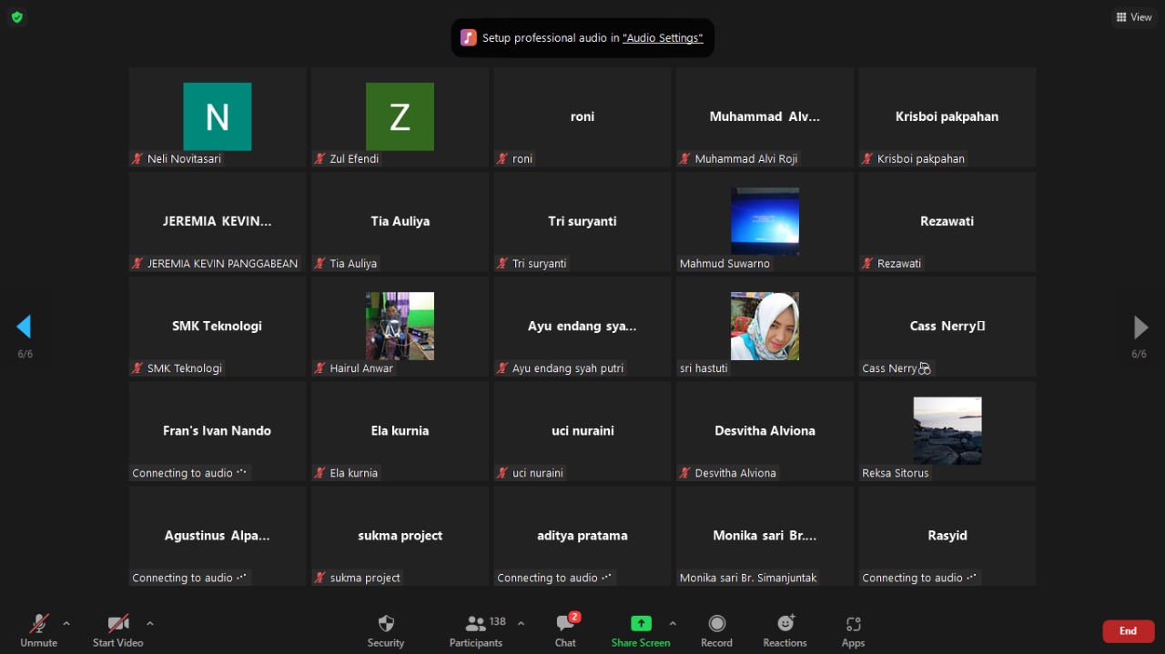Open the Apps panel
1165x654 pixels.
(853, 630)
